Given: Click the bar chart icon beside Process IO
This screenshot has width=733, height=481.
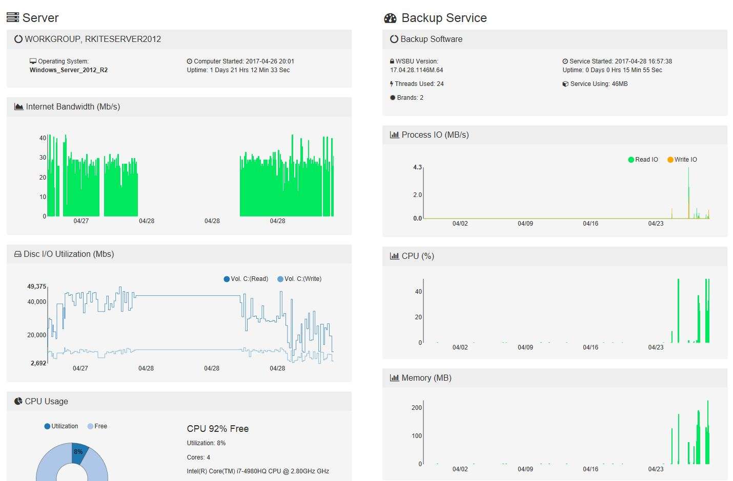Looking at the screenshot, I should click(395, 135).
